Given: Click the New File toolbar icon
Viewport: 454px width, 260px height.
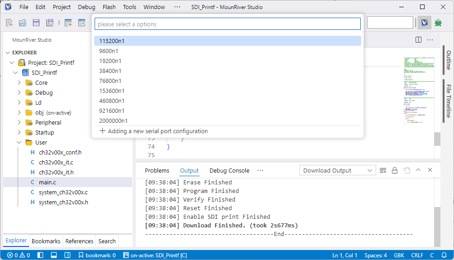Looking at the screenshot, I should (9, 23).
